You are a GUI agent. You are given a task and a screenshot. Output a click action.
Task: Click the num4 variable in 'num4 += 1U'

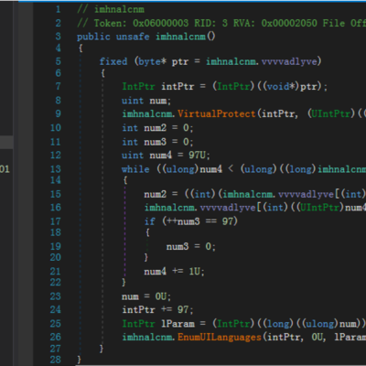click(156, 271)
